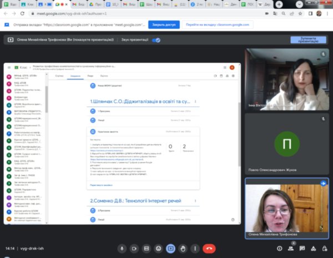Viewport: 333px width, 258px height.
Task: Toggle captions in the call toolbar
Action: pyautogui.click(x=145, y=249)
